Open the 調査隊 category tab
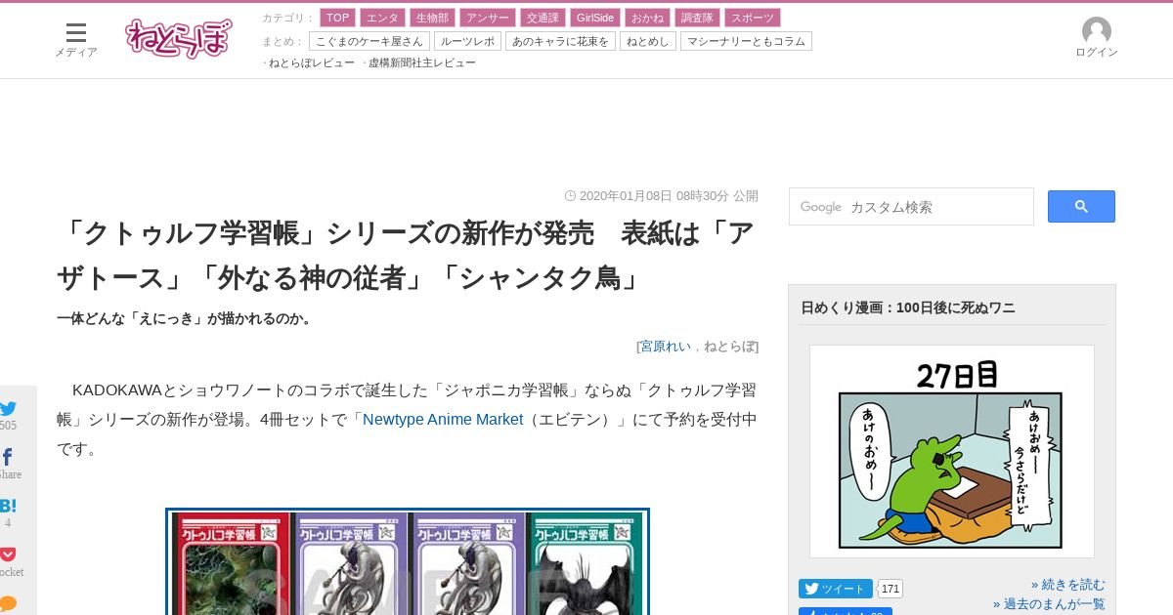This screenshot has height=615, width=1173. tap(697, 18)
